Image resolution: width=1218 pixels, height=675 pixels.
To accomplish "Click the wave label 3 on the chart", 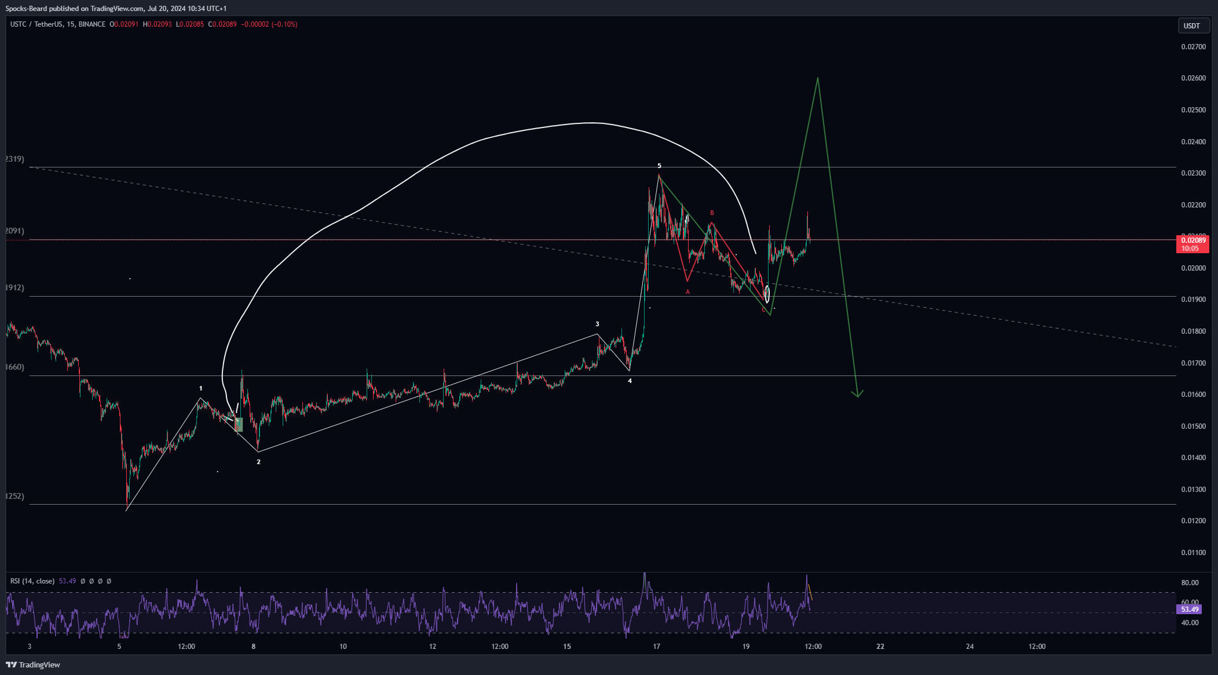I will point(597,324).
